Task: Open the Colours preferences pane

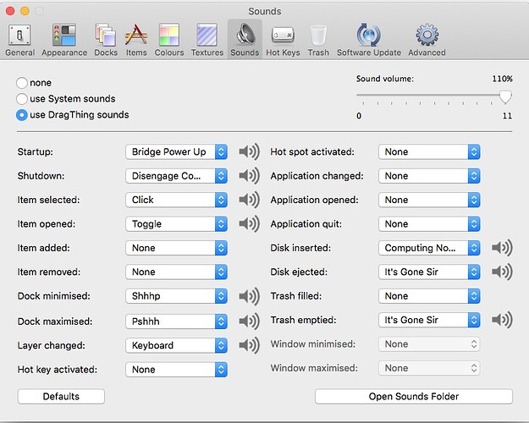Action: [169, 40]
